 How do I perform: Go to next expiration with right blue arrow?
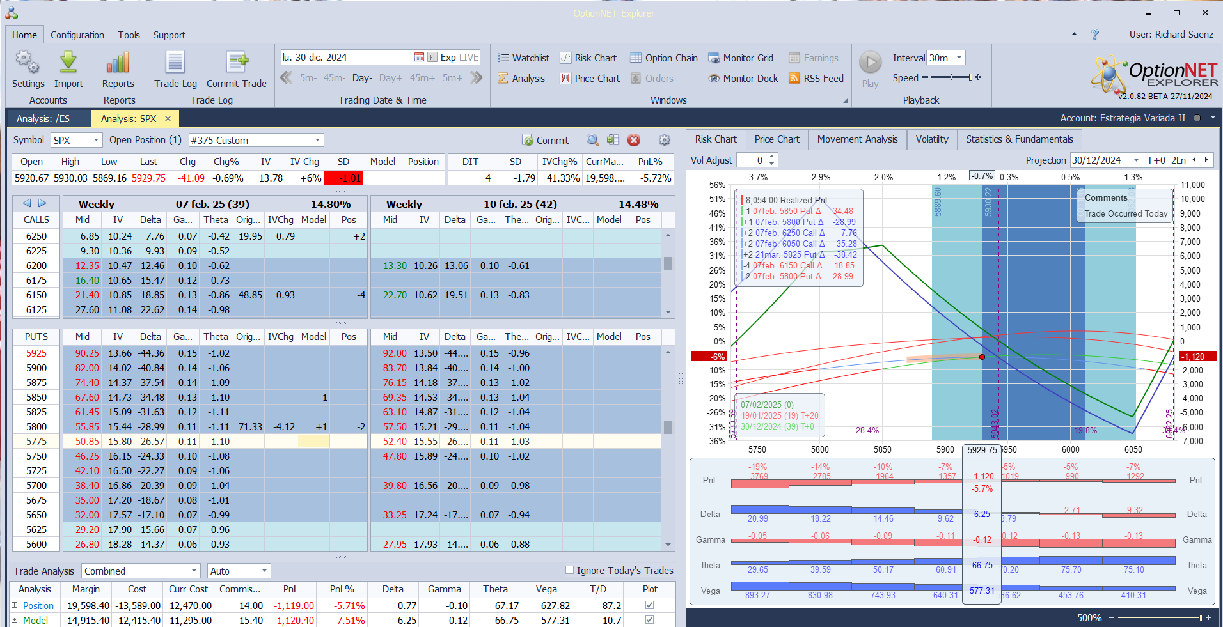click(x=42, y=203)
